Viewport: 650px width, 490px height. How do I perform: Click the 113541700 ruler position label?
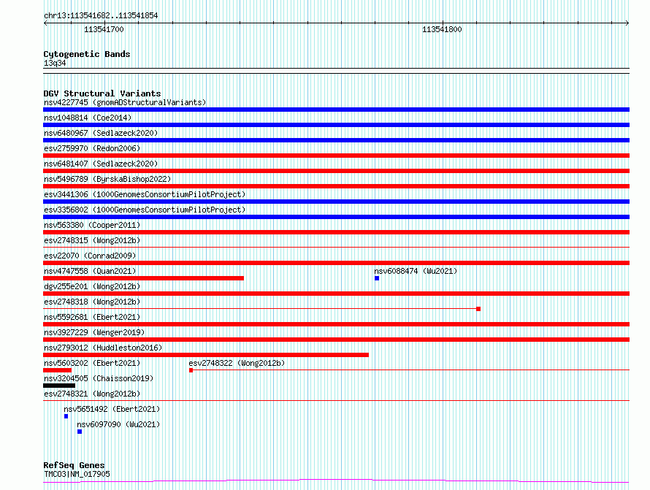point(104,29)
